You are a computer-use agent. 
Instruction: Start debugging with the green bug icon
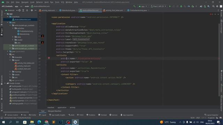pos(181,6)
